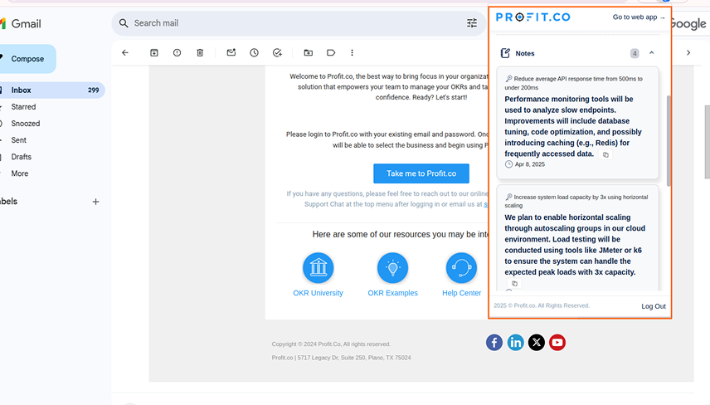Open Drafts folder
This screenshot has height=405, width=710.
tap(22, 157)
